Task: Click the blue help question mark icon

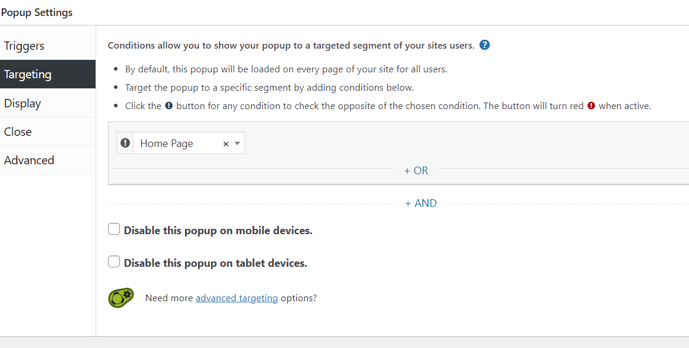Action: pyautogui.click(x=484, y=45)
